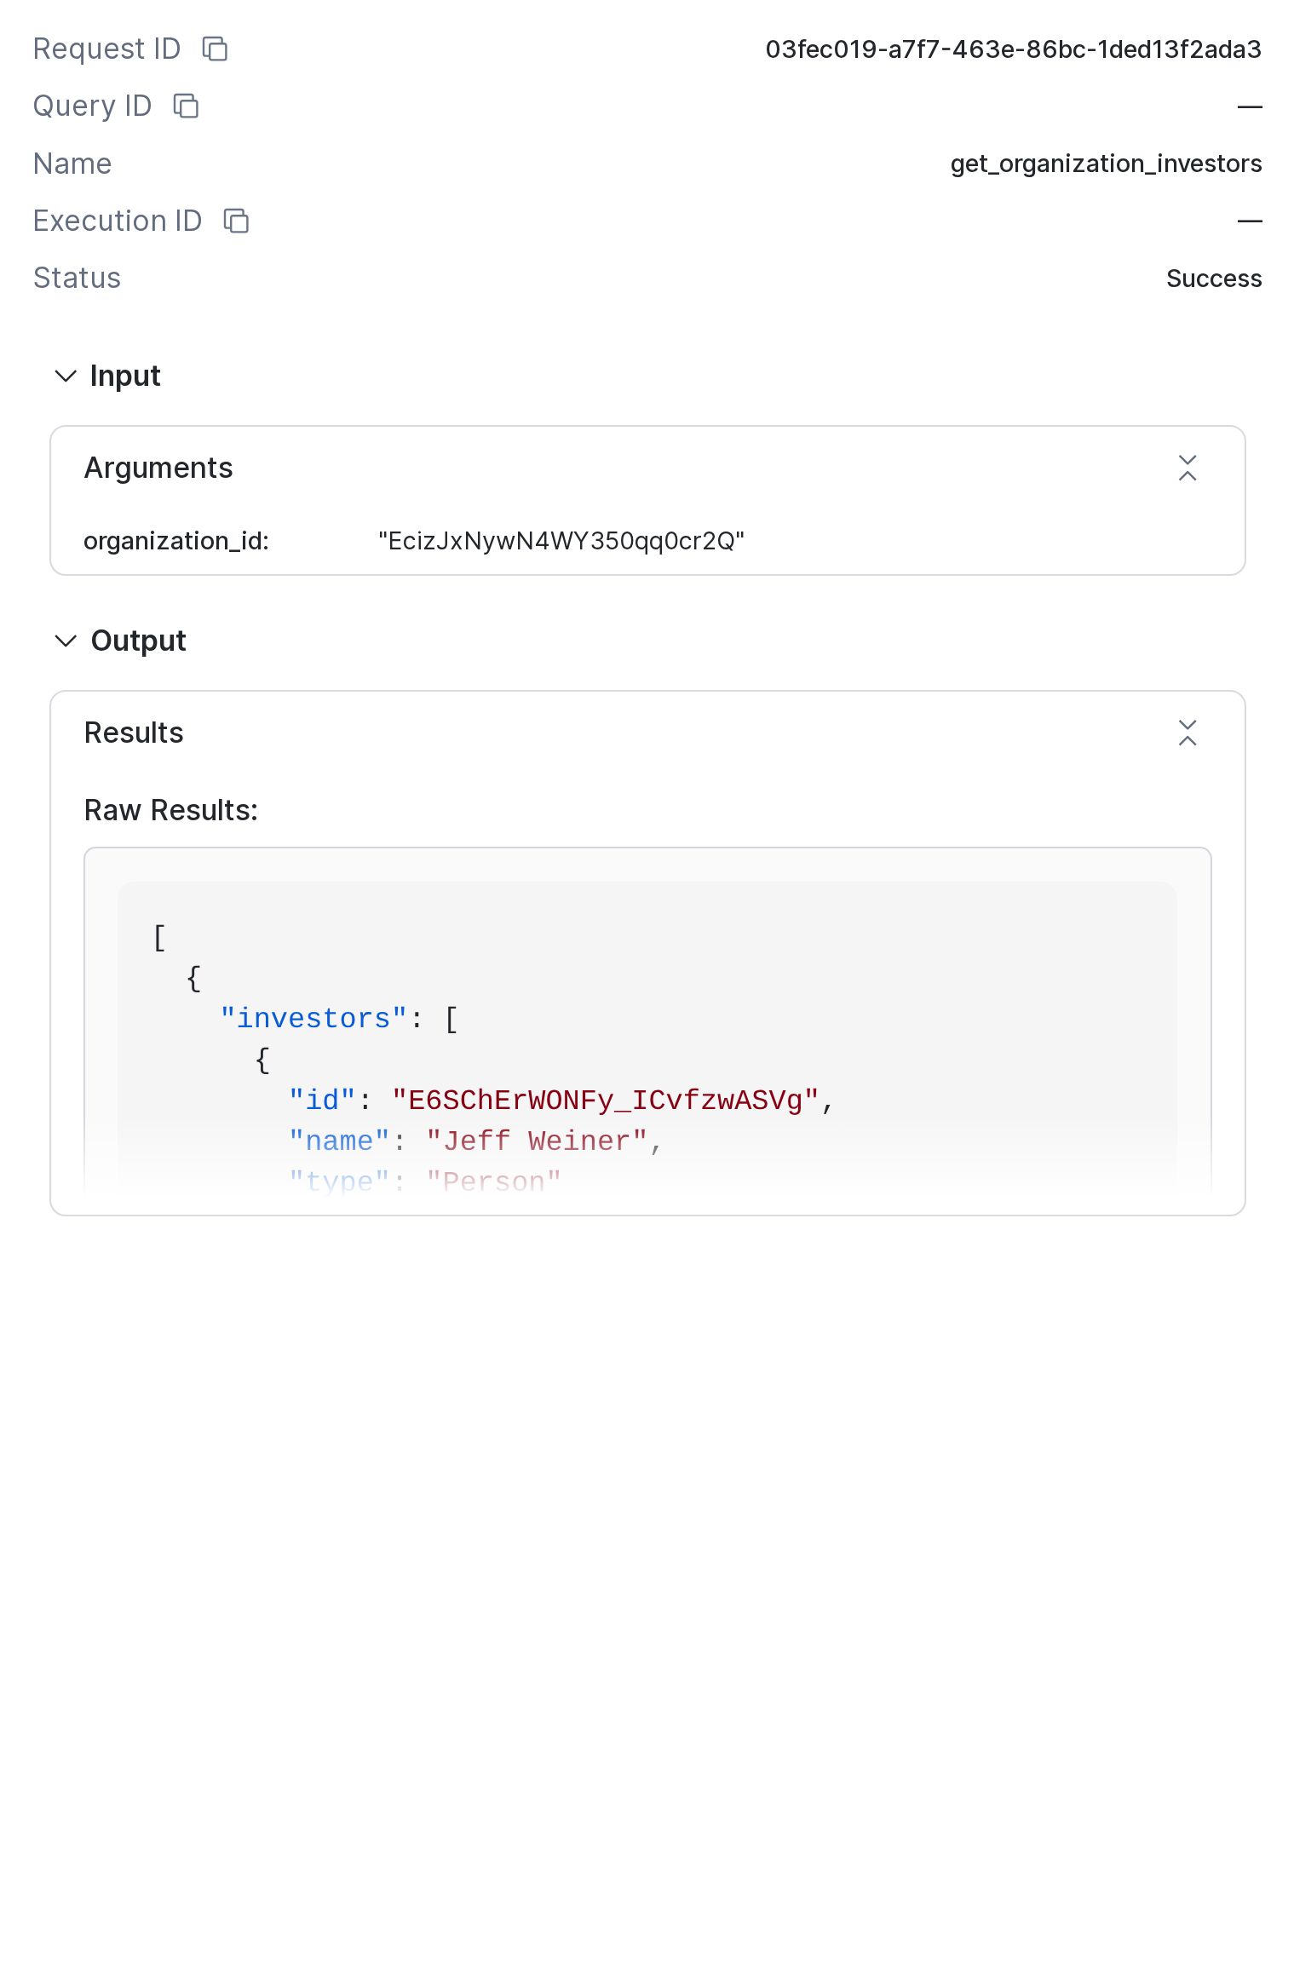This screenshot has width=1294, height=1977.
Task: Click the Input section heading
Action: [x=125, y=376]
